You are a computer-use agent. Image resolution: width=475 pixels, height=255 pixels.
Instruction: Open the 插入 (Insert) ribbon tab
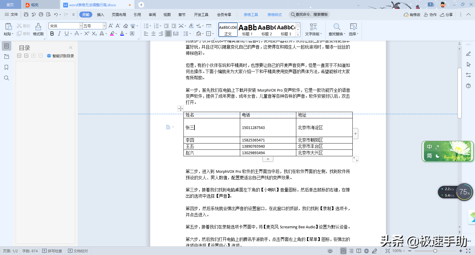[x=100, y=15]
